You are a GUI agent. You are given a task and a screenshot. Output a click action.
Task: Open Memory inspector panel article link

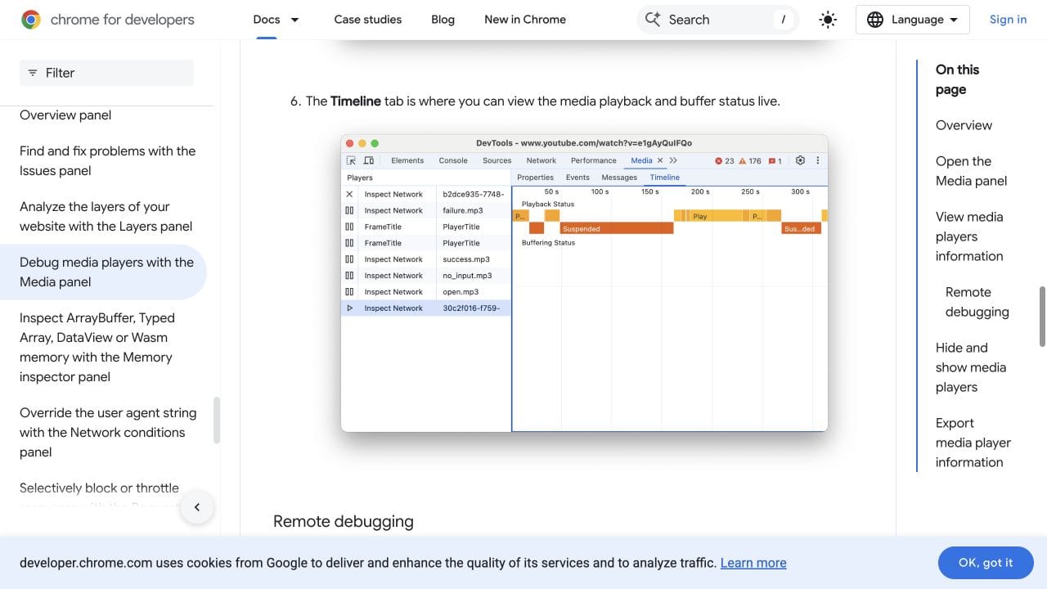point(97,348)
